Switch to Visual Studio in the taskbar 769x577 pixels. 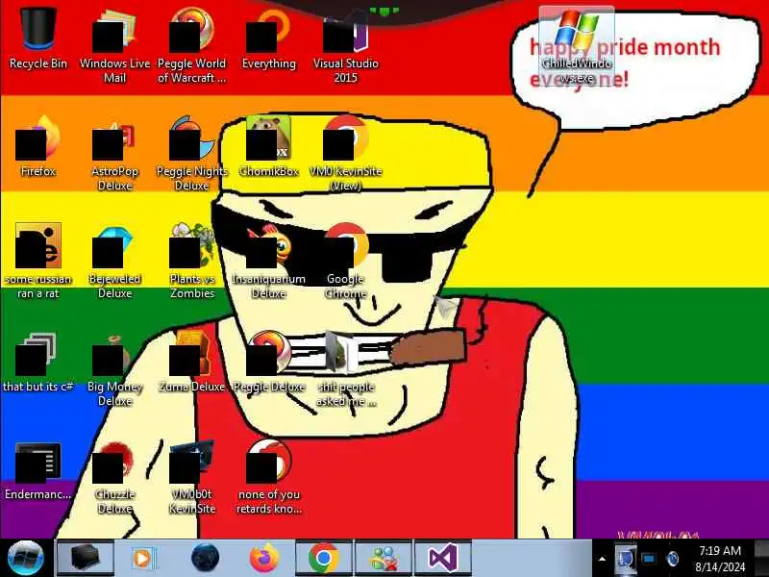[443, 558]
